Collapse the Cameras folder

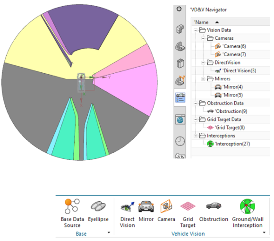[203, 38]
